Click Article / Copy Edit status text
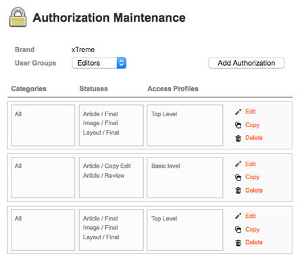 pos(107,166)
